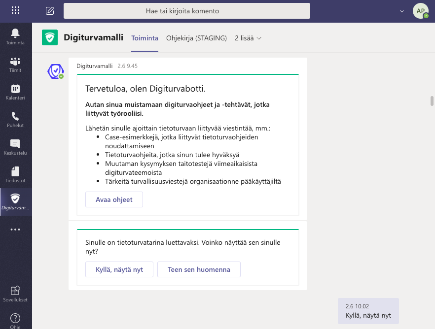Open the AP profile avatar
Screen dimensions: 435x329
[421, 11]
